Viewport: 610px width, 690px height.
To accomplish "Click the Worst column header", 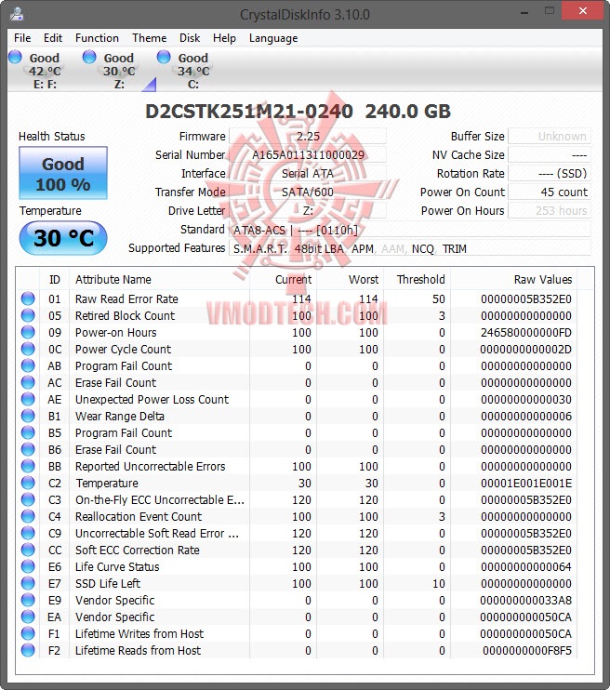I will point(350,279).
